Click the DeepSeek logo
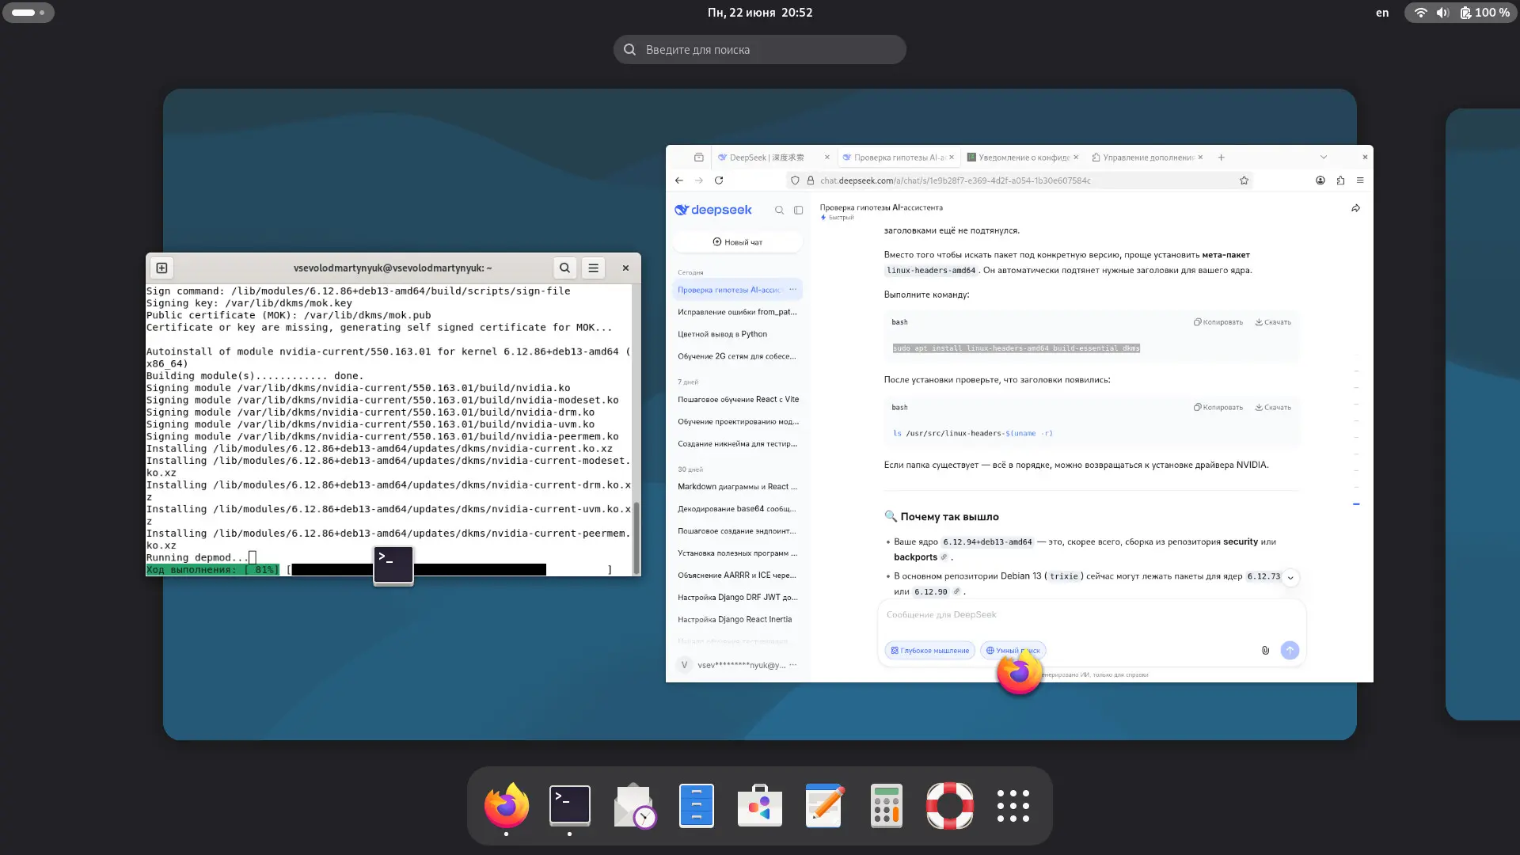 (713, 210)
